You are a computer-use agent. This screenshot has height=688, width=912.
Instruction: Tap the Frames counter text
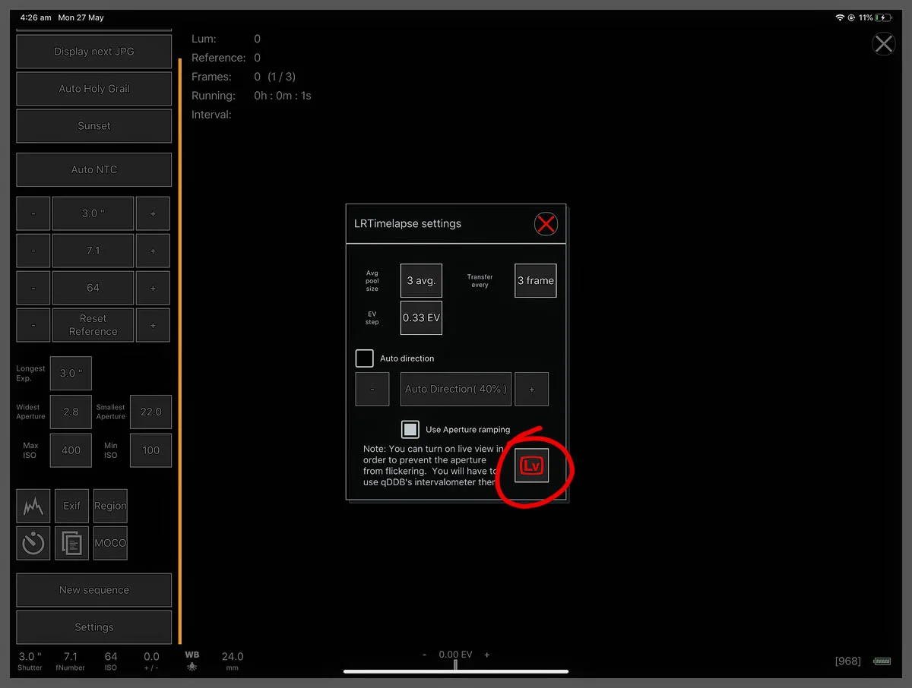243,77
